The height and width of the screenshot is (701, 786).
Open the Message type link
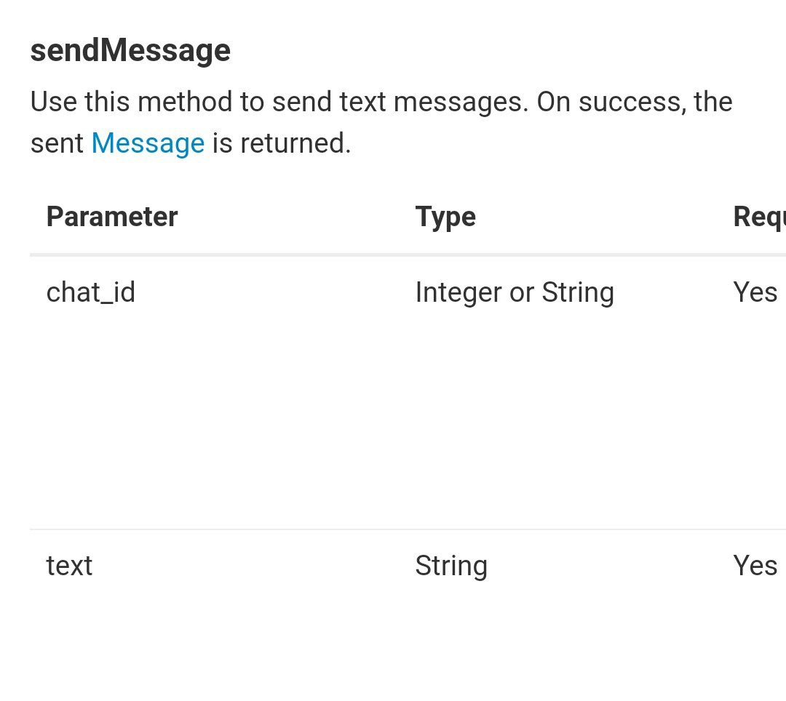[148, 143]
